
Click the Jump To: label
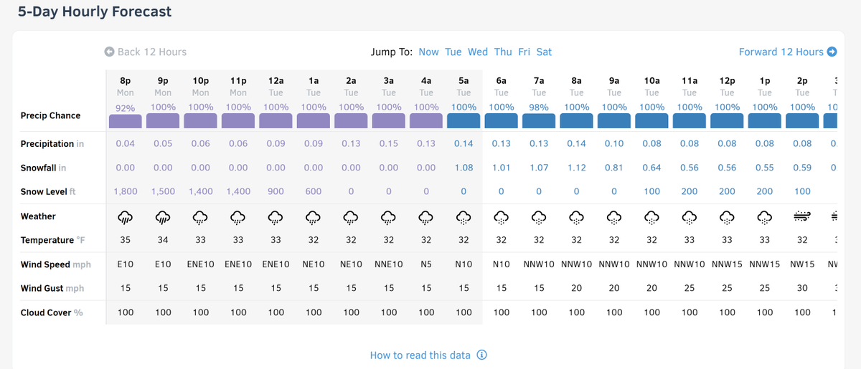click(x=392, y=52)
